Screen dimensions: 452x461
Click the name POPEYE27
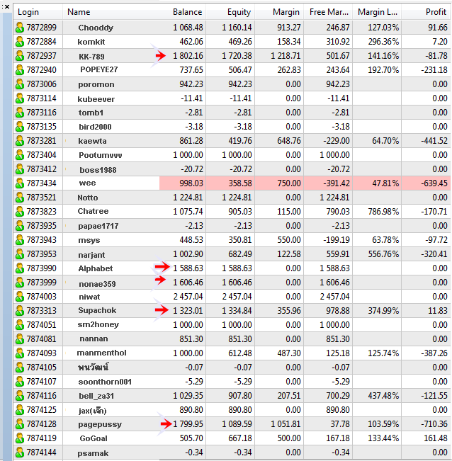coord(98,69)
